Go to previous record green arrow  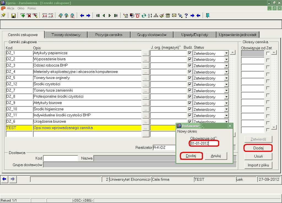(x=104, y=16)
